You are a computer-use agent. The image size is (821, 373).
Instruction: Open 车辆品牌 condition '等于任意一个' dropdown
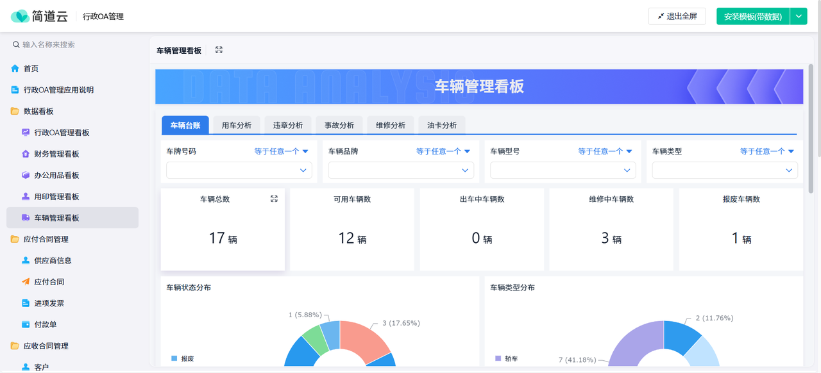[x=443, y=151]
